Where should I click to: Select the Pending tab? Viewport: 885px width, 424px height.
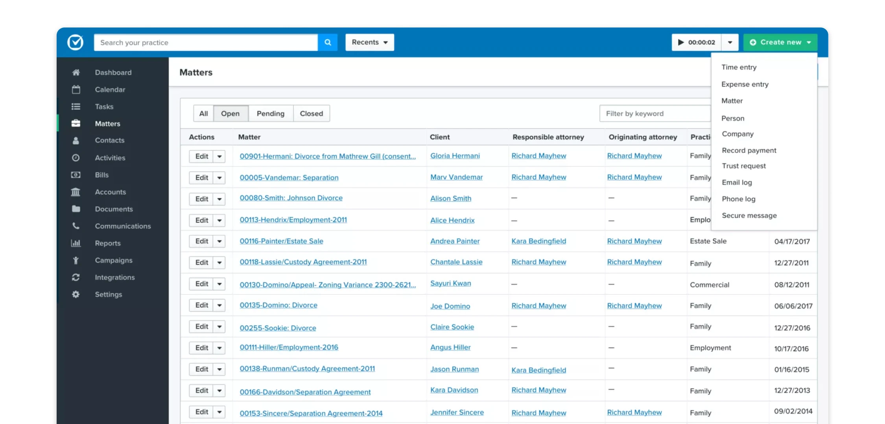[x=270, y=113]
